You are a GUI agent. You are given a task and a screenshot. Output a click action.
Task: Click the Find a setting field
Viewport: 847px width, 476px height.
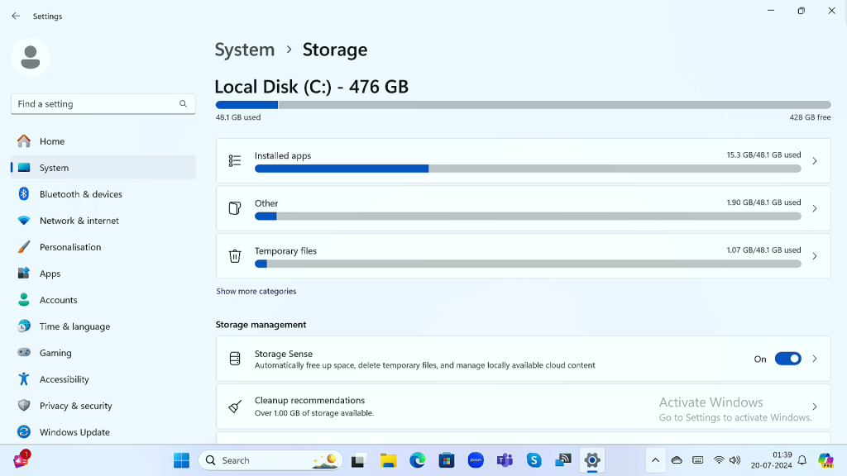pos(95,104)
